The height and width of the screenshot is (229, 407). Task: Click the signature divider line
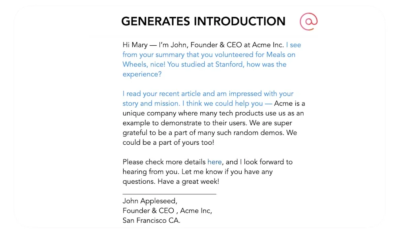(169, 194)
